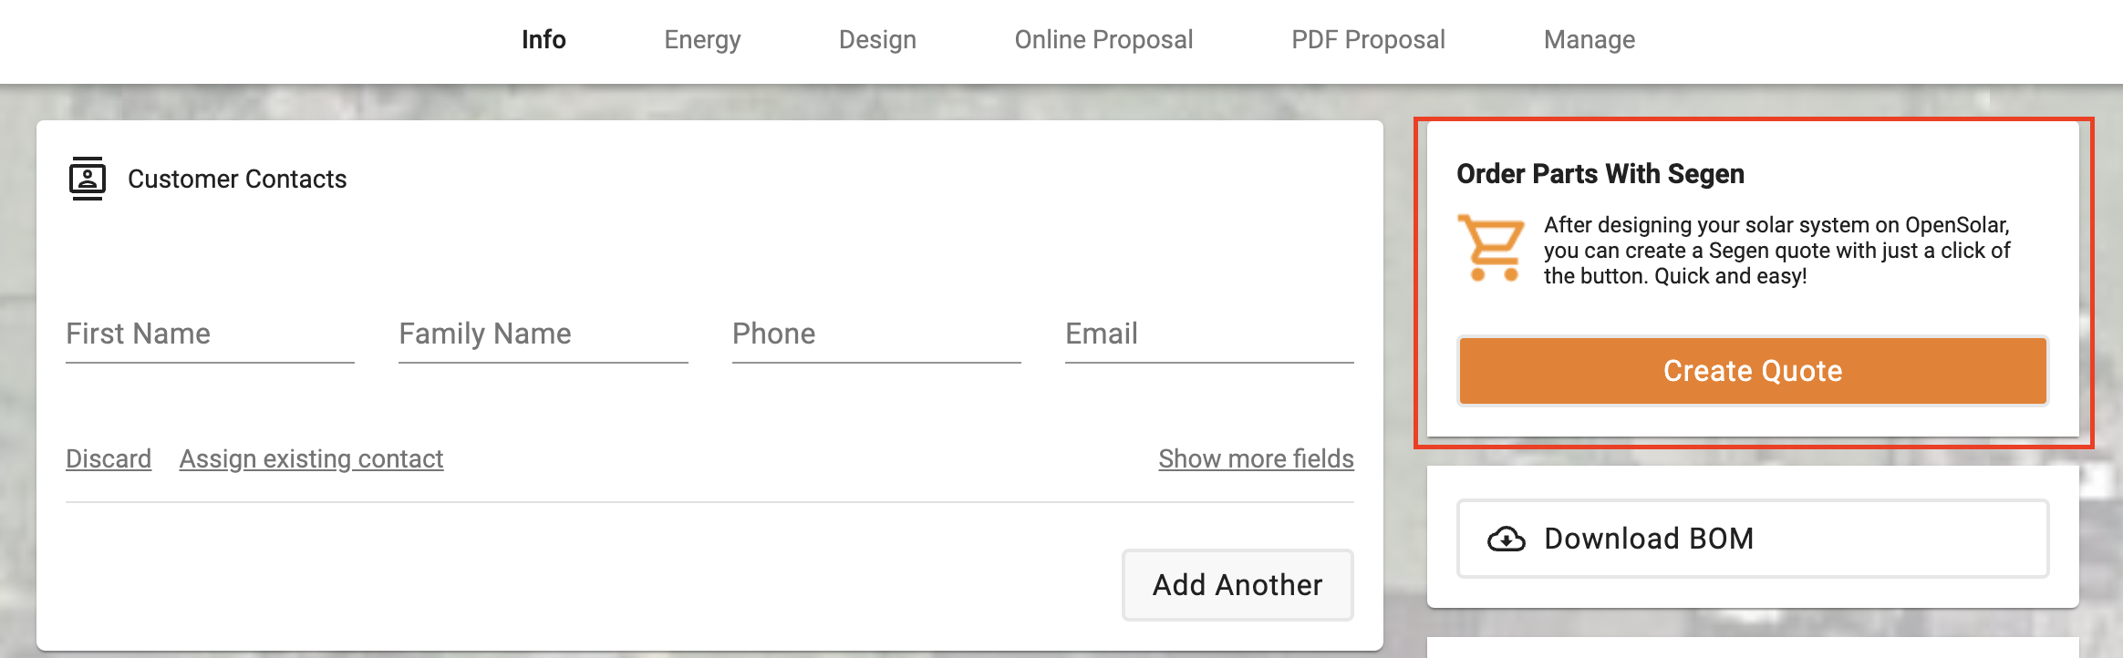The width and height of the screenshot is (2123, 658).
Task: Focus the First Name field
Action: [x=210, y=334]
